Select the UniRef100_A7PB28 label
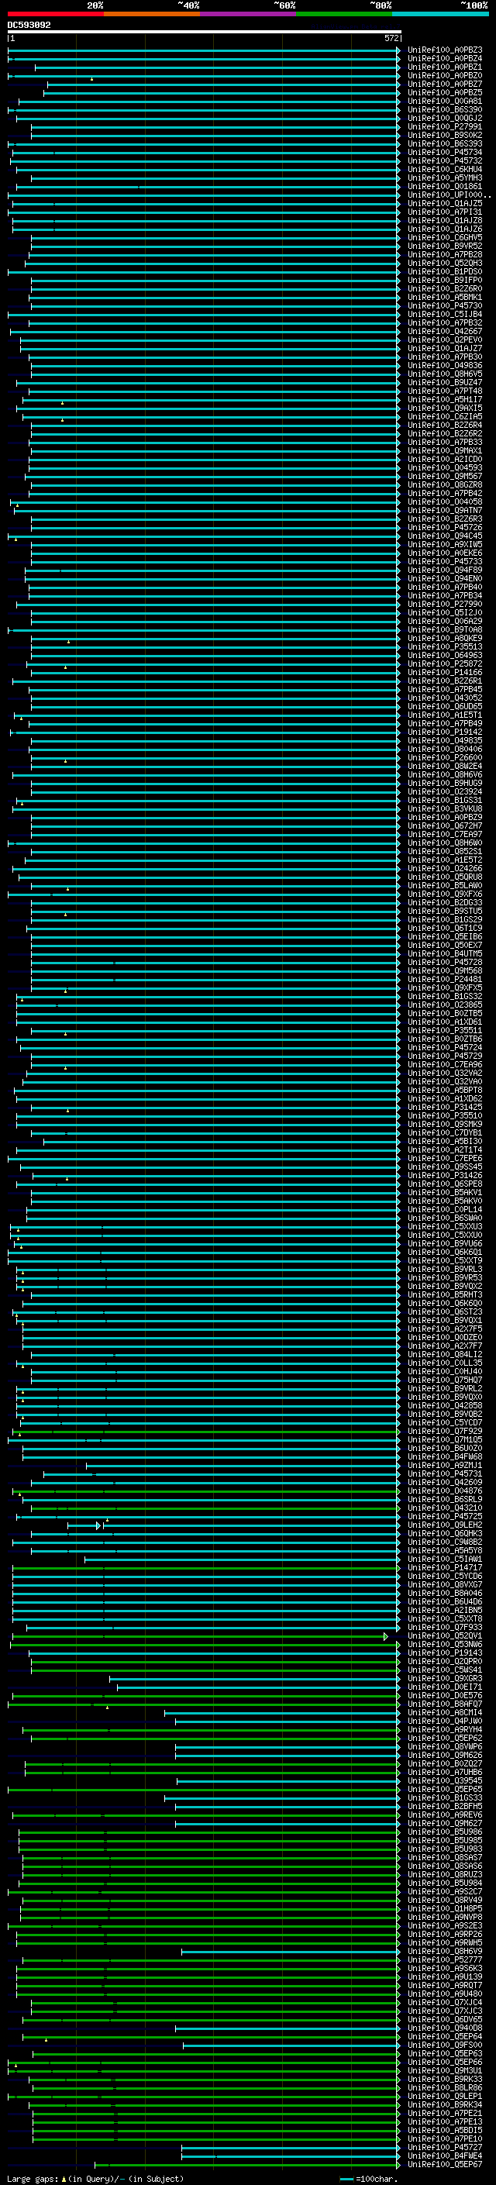 (x=445, y=255)
